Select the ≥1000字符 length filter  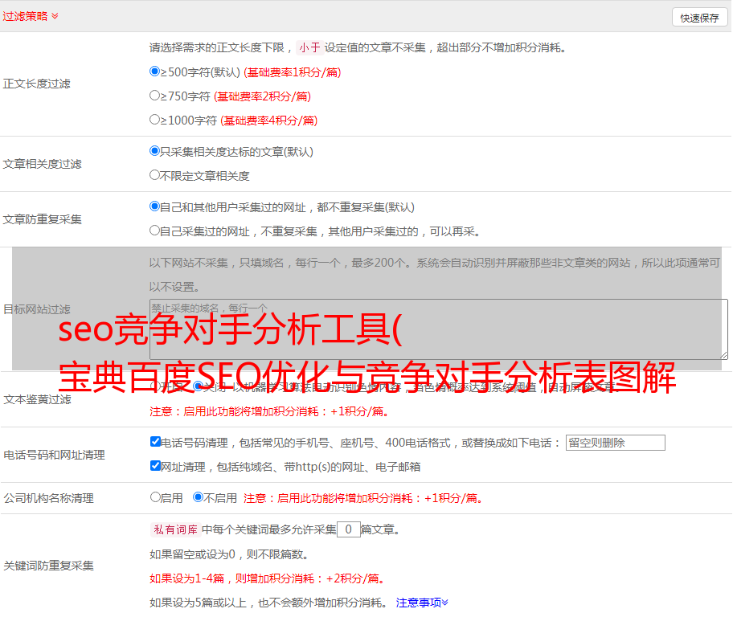point(155,120)
